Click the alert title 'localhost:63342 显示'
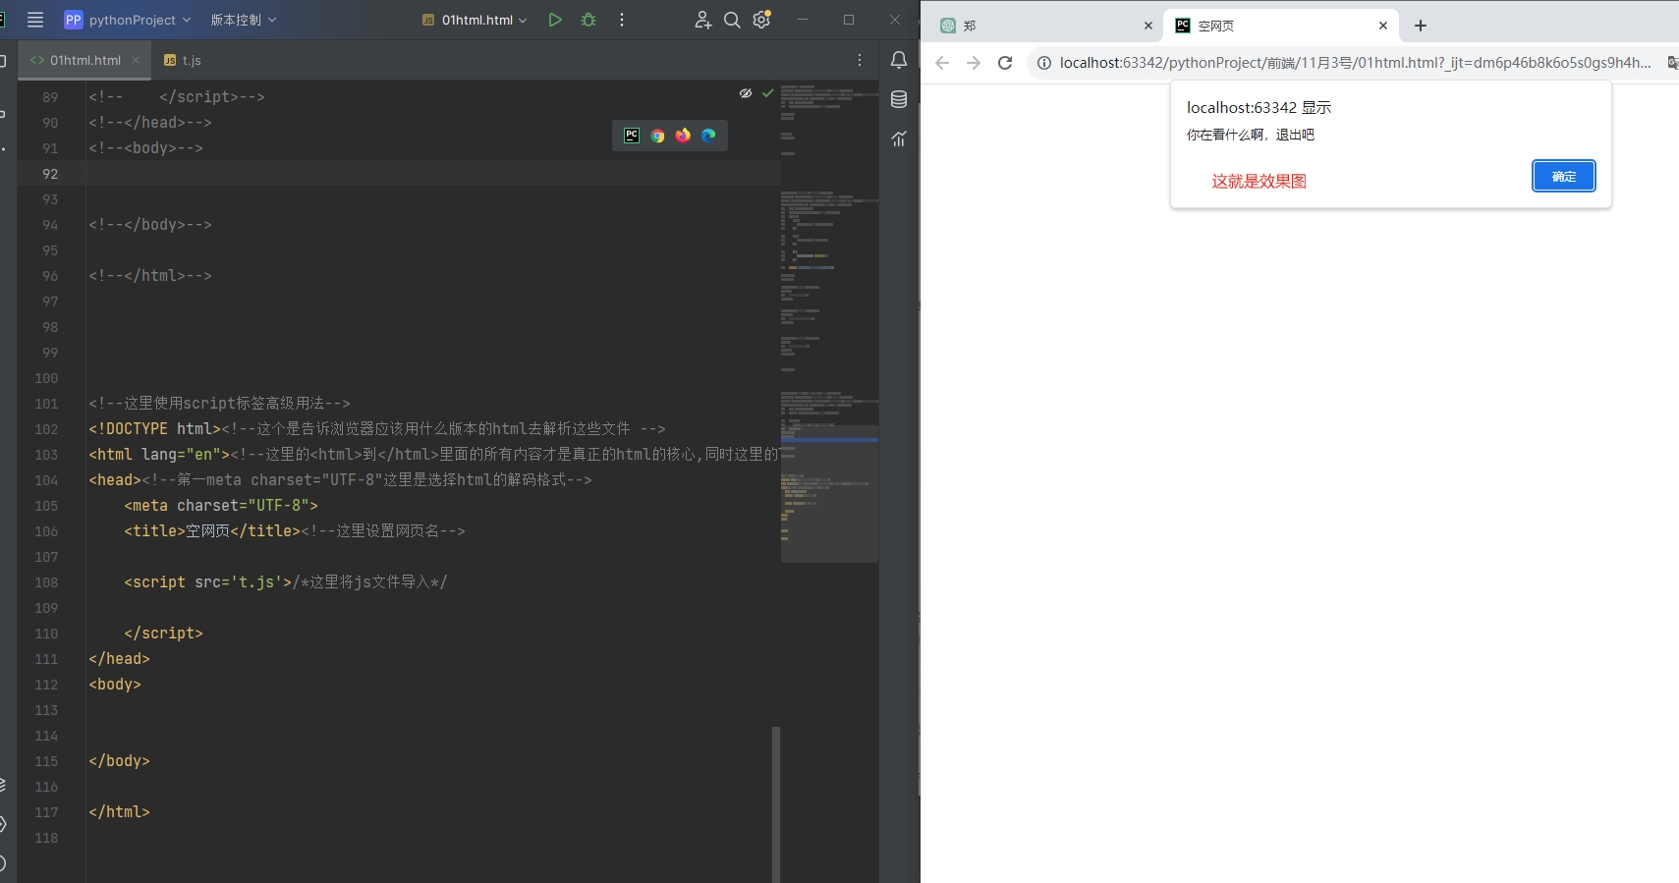 (1259, 108)
